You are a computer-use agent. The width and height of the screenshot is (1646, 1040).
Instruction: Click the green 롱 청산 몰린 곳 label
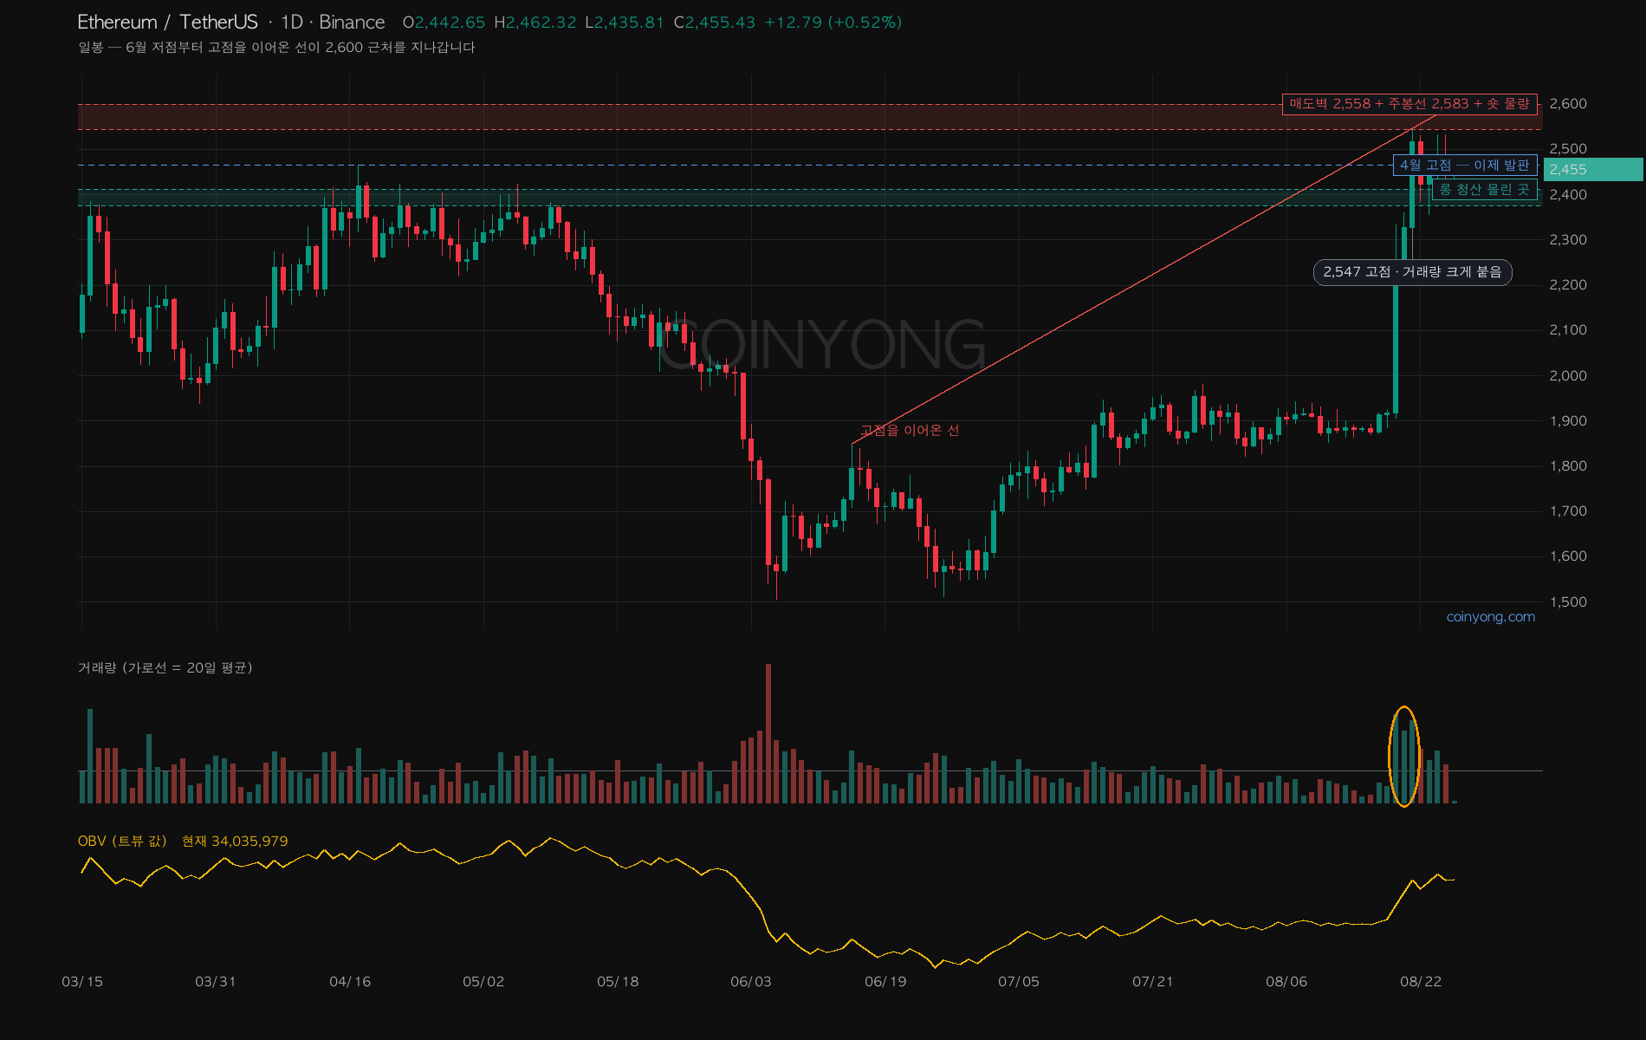[x=1485, y=189]
